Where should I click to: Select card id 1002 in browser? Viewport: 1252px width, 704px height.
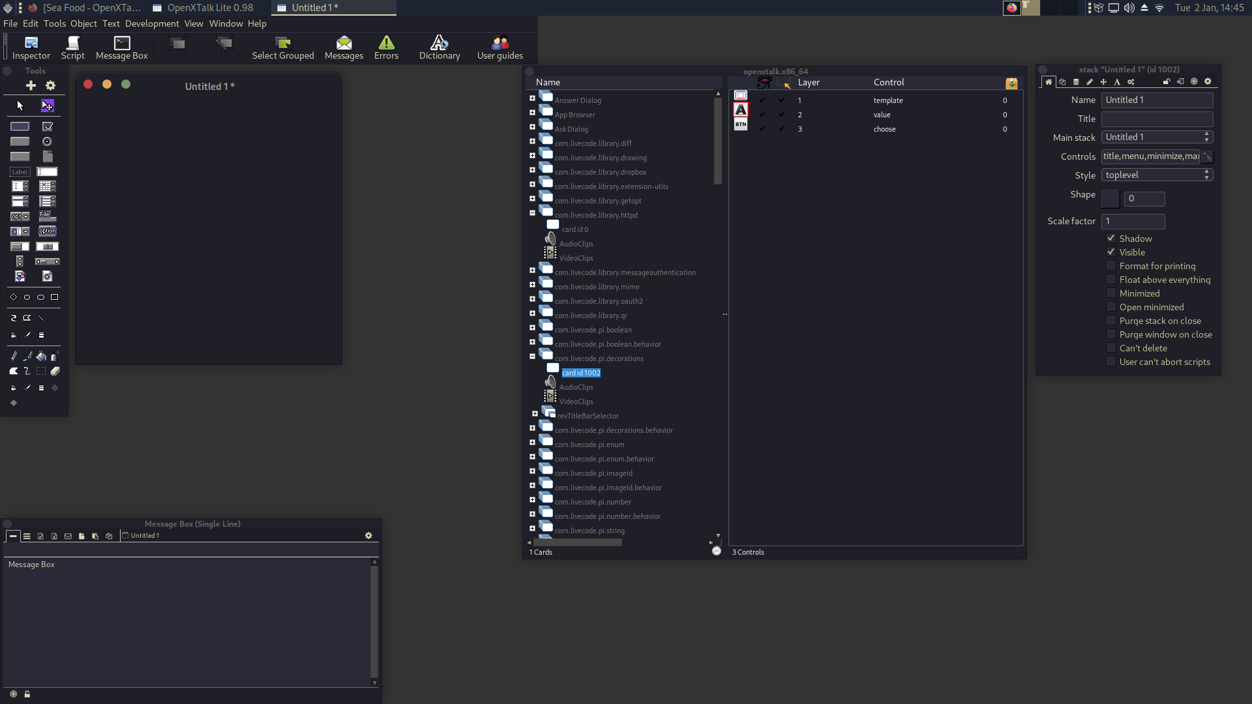[581, 373]
